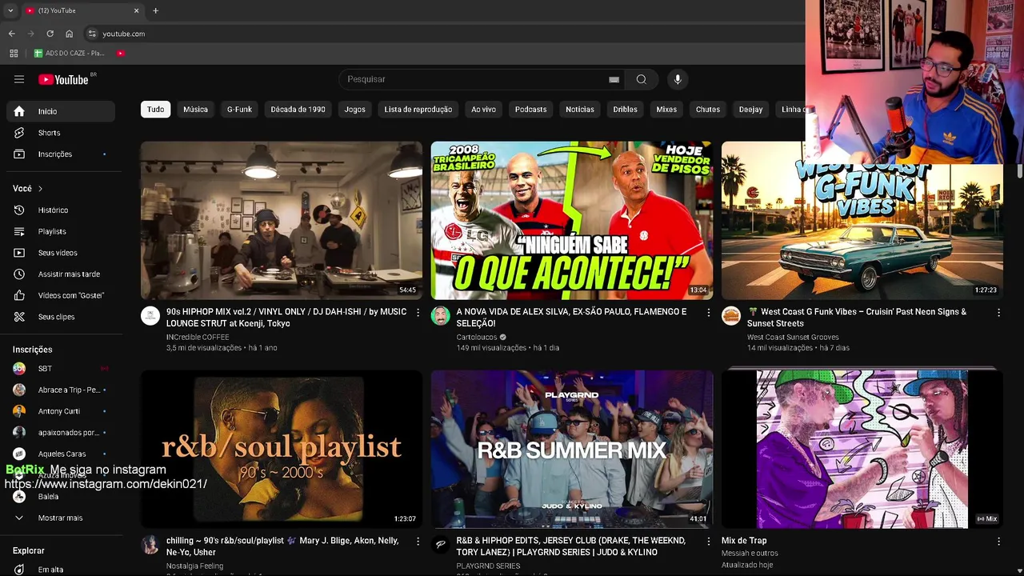The height and width of the screenshot is (576, 1024).
Task: Open the ADS DO CAZE bookmark
Action: (69, 54)
